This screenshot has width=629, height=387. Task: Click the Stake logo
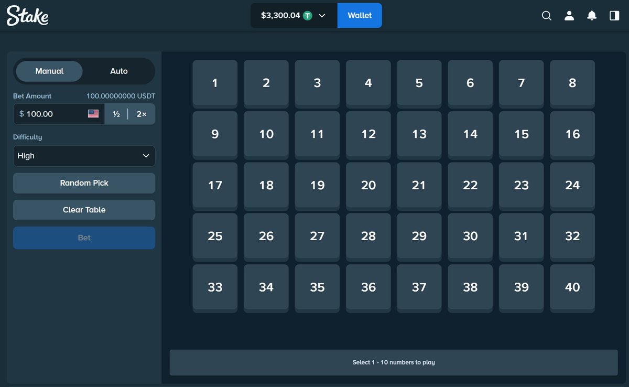coord(28,16)
